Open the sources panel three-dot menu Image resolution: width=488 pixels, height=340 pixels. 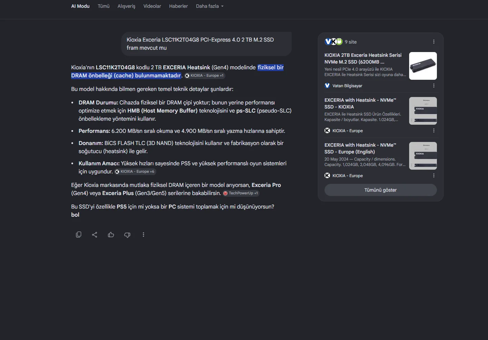434,42
